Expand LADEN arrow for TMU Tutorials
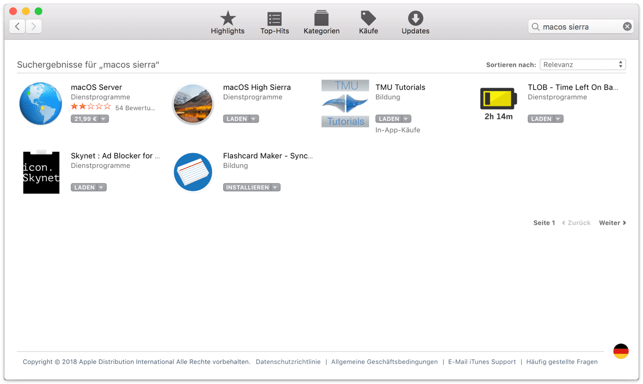 [406, 119]
